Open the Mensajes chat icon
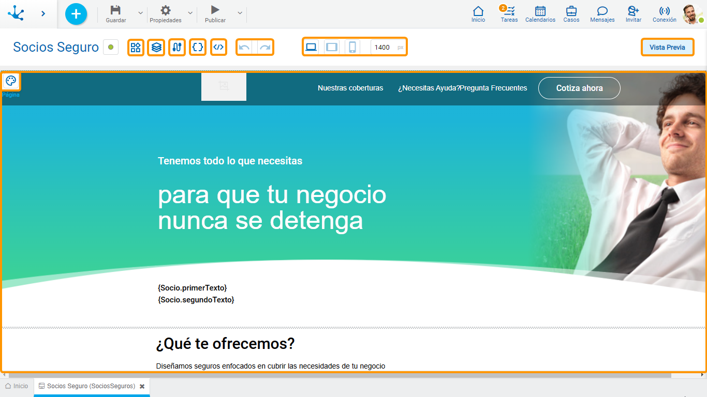Screen dimensions: 707x397 click(x=602, y=11)
